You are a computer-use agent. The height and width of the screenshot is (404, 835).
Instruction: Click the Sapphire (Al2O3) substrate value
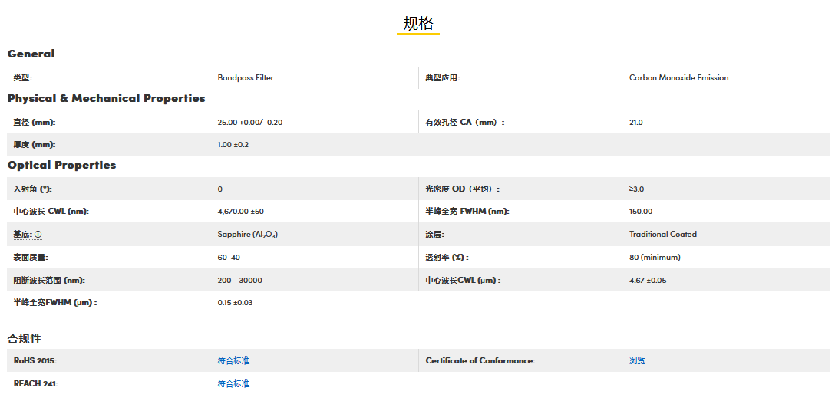(x=247, y=235)
